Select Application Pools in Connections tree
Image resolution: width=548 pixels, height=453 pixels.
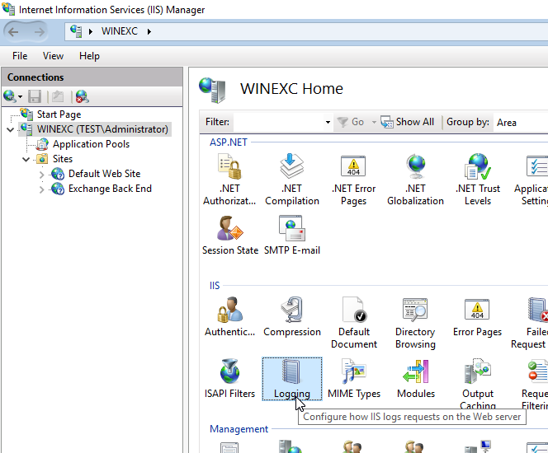[91, 144]
